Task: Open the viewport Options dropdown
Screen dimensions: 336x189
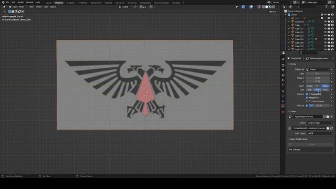Action: 273,12
